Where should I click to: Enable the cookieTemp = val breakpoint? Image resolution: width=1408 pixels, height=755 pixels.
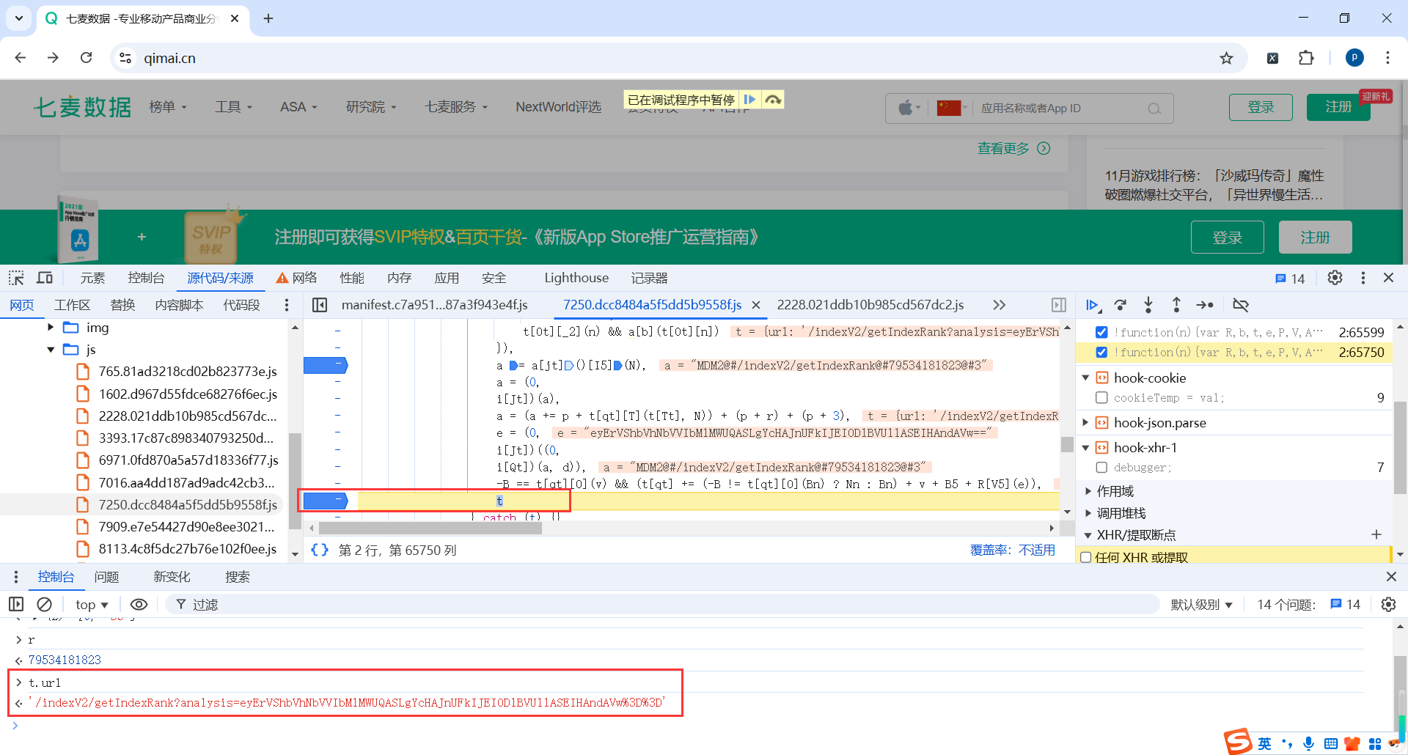[x=1101, y=398]
